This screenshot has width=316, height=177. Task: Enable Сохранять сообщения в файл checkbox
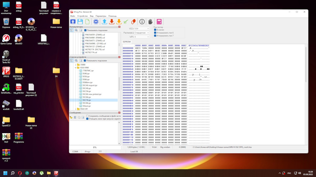87,116
